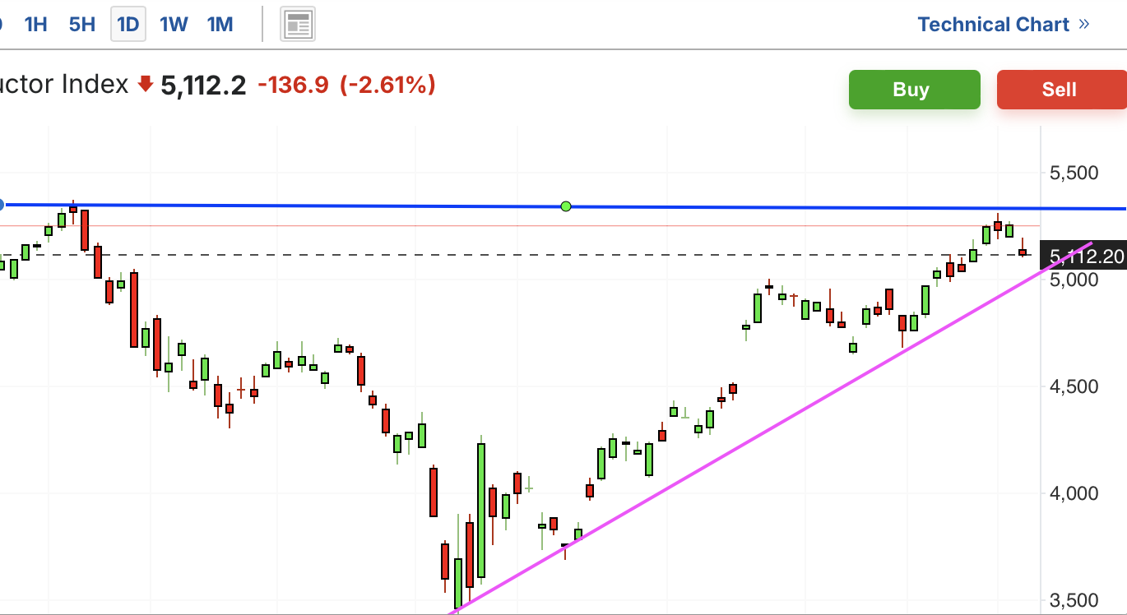Click the news/table layout icon
This screenshot has width=1127, height=615.
click(298, 25)
